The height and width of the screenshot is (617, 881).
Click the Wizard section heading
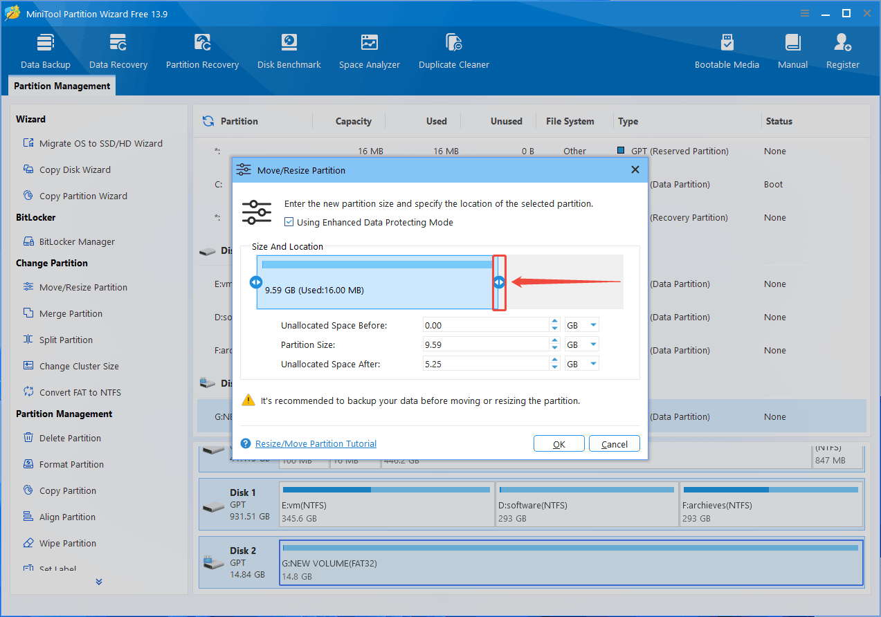click(31, 119)
